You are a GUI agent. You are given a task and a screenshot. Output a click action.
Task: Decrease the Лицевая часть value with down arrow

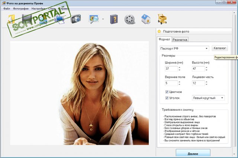point(206,84)
